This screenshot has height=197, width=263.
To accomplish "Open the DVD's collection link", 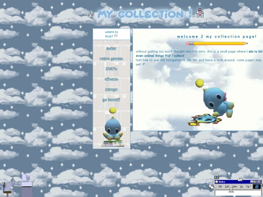I will pyautogui.click(x=112, y=69).
